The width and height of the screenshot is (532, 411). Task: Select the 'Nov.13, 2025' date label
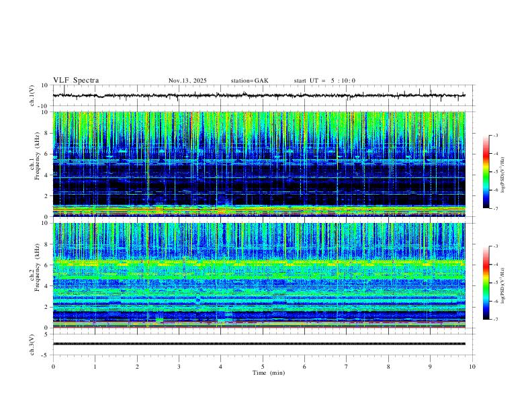pos(187,81)
